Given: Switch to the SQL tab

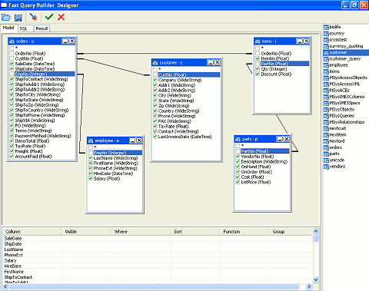Looking at the screenshot, I should click(x=25, y=28).
